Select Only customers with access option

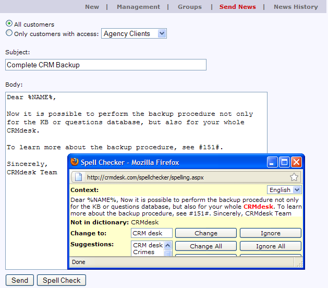(x=9, y=33)
